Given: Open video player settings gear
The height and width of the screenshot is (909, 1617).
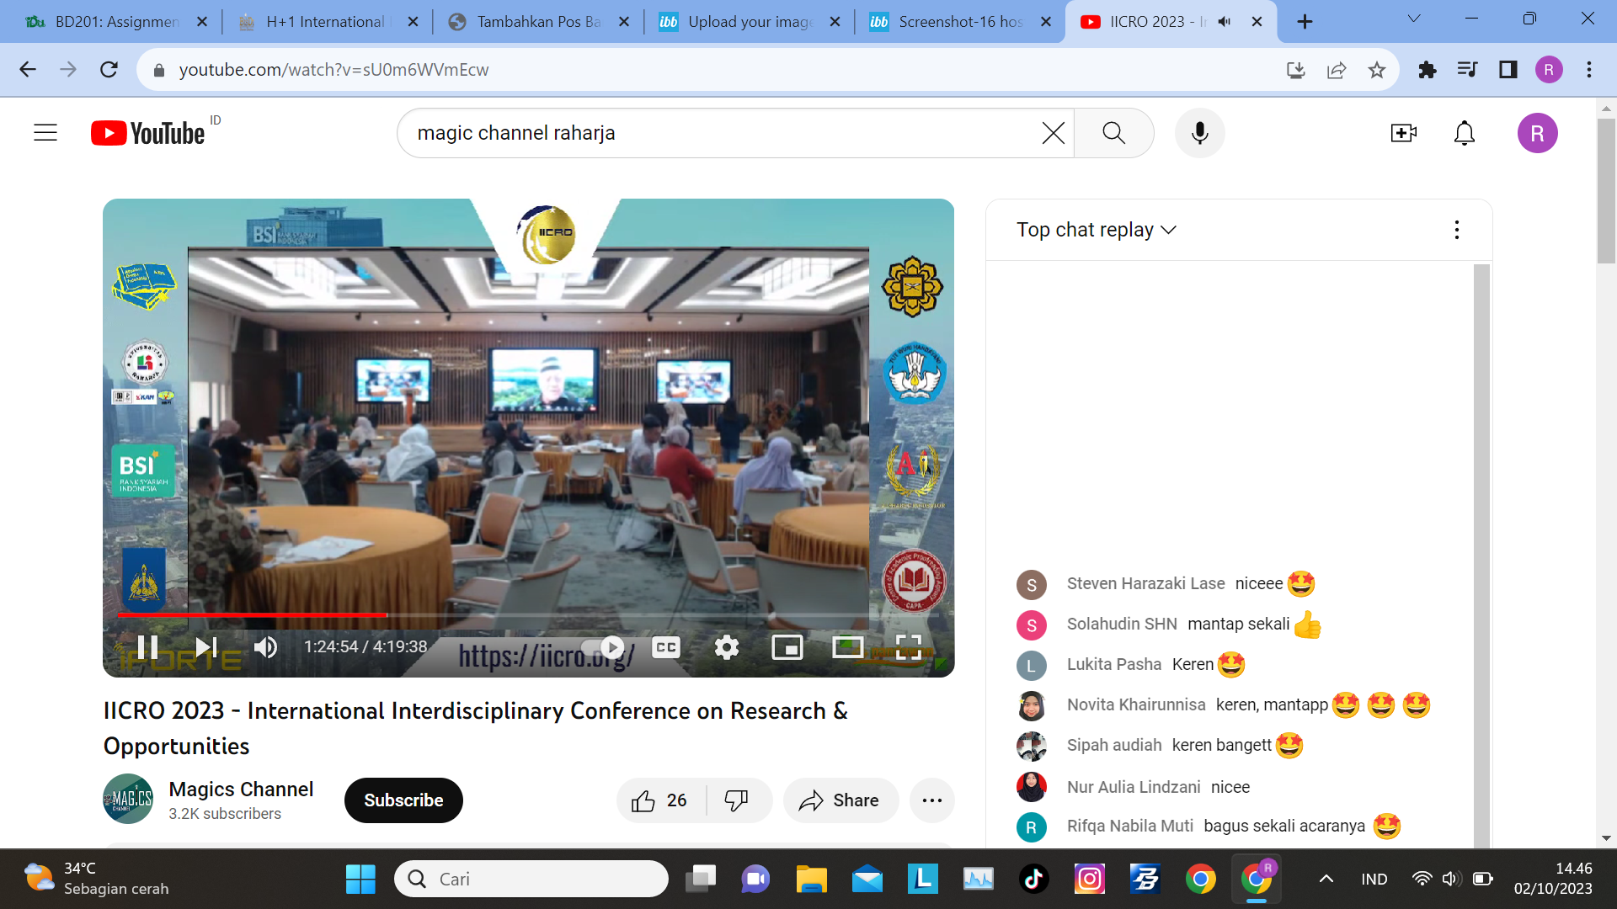Looking at the screenshot, I should click(x=726, y=646).
